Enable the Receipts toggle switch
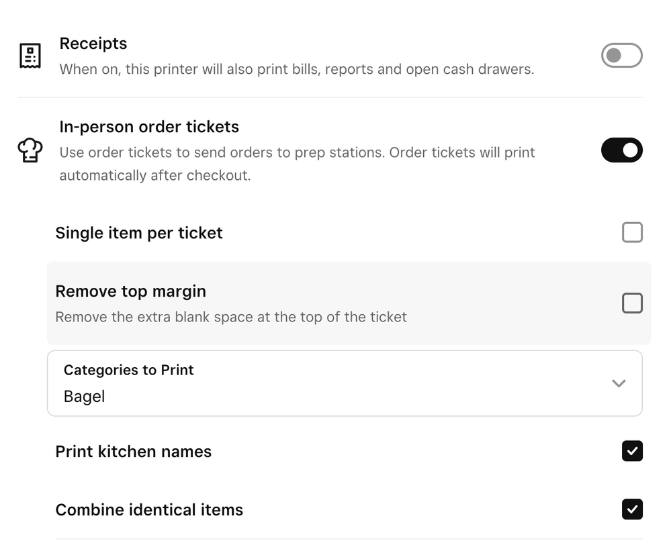 click(x=621, y=56)
